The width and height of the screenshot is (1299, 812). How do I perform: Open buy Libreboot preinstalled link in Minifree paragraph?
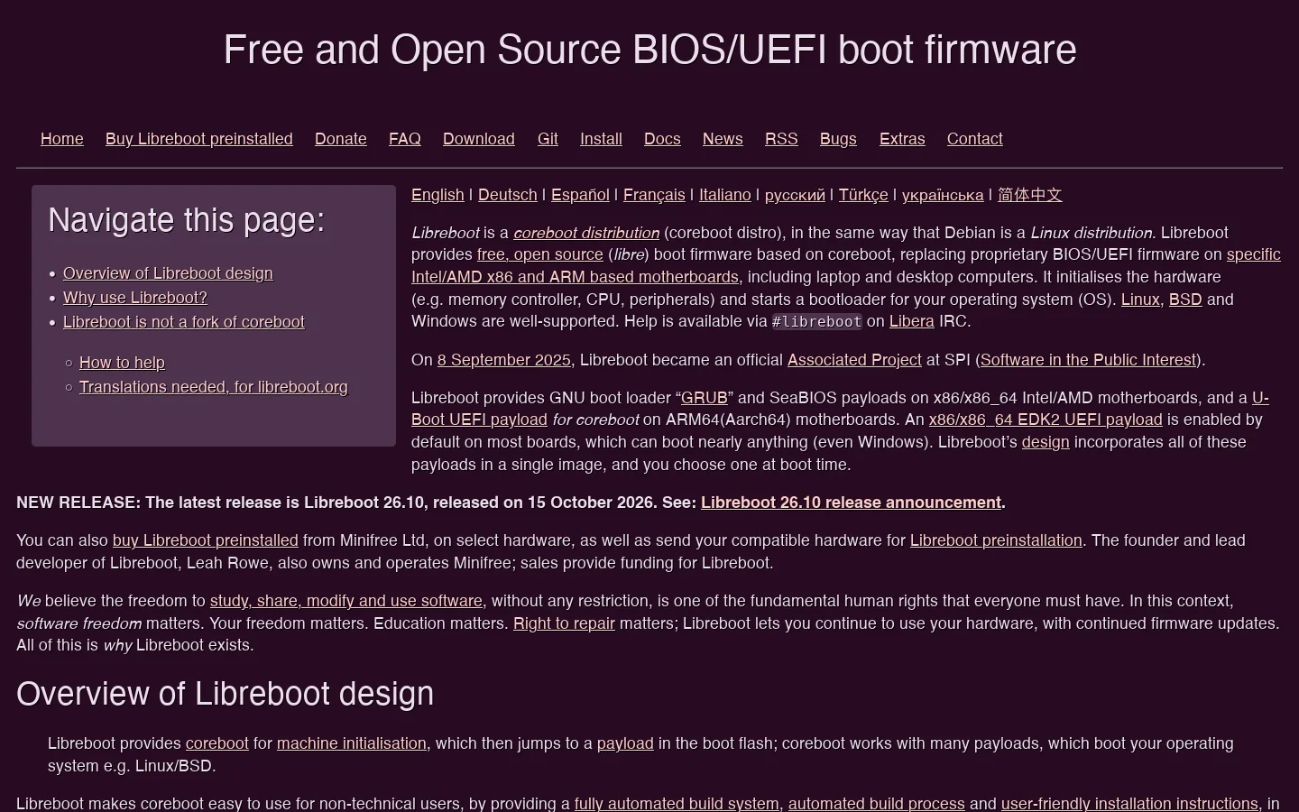[x=205, y=540]
